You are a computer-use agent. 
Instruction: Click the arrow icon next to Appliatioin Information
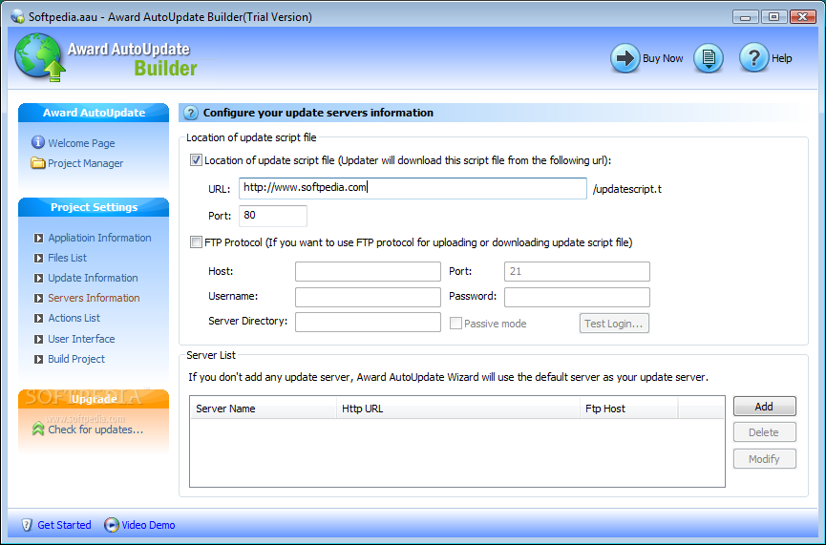(x=38, y=238)
